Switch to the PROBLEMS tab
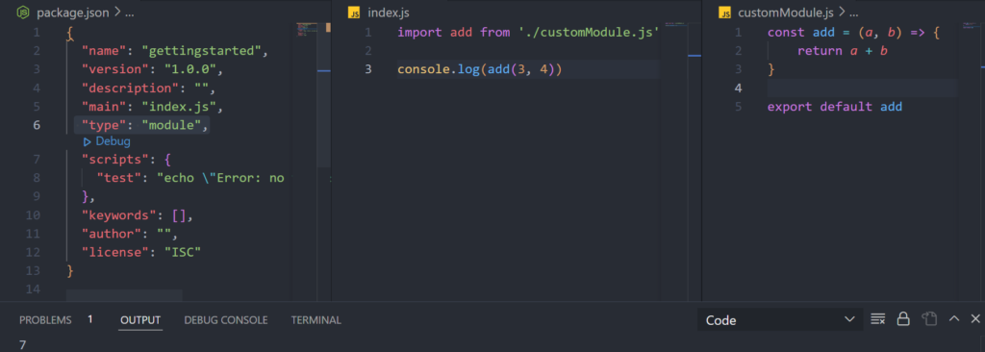The height and width of the screenshot is (352, 985). click(x=45, y=320)
